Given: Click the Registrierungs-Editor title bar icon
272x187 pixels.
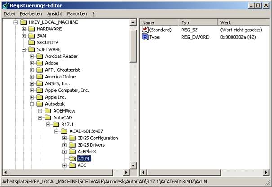Looking at the screenshot, I should (5, 5).
